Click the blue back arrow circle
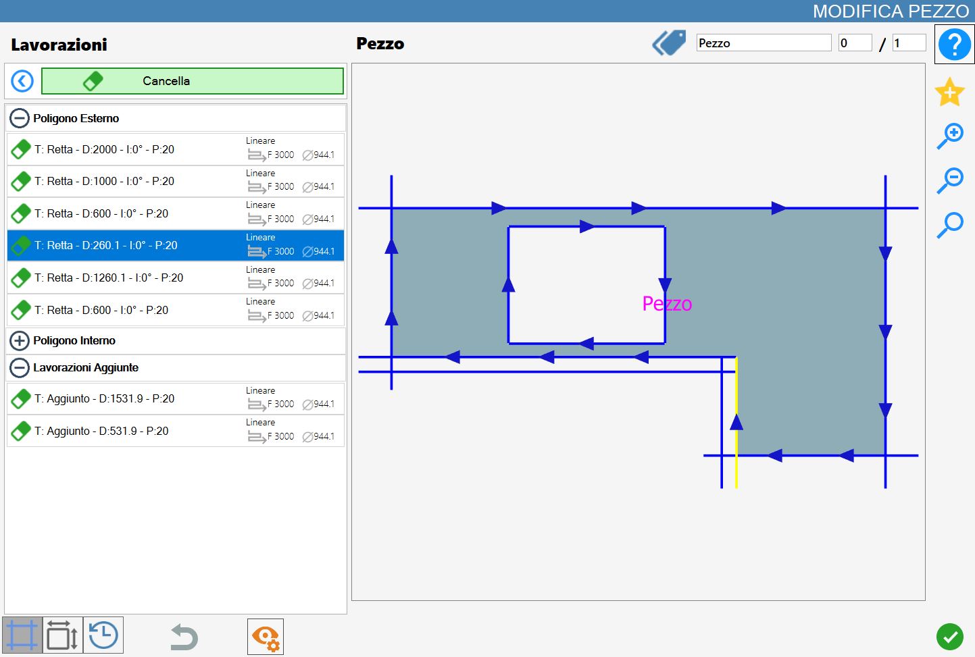This screenshot has width=975, height=657. [22, 81]
